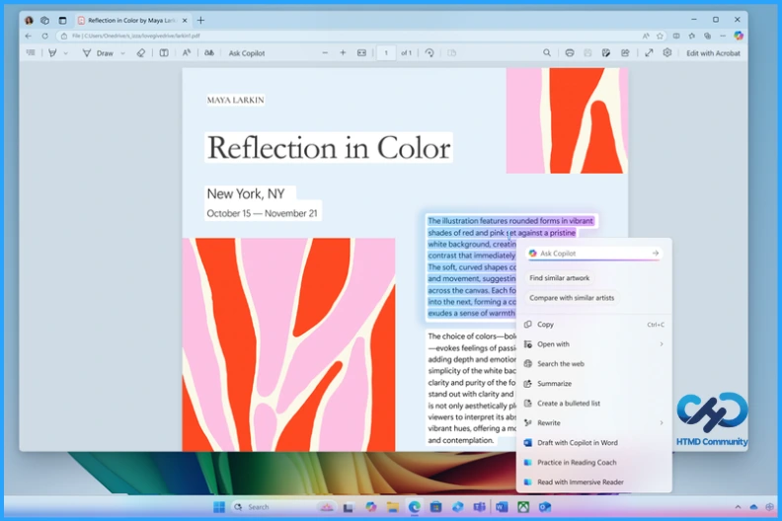Select the Highlight tool

click(52, 53)
